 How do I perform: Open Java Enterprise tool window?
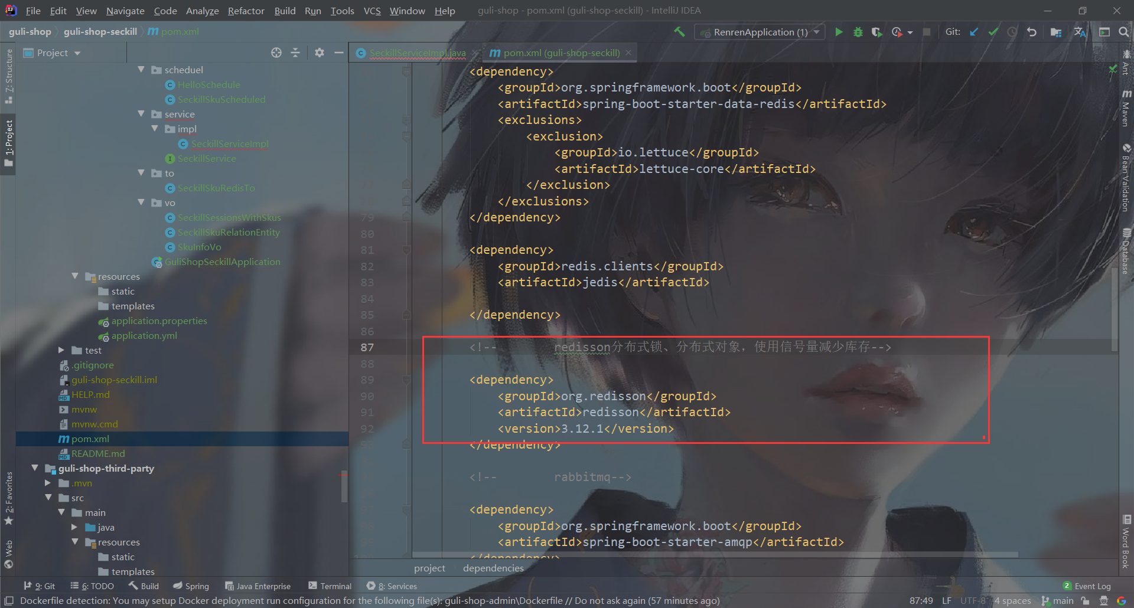(258, 586)
